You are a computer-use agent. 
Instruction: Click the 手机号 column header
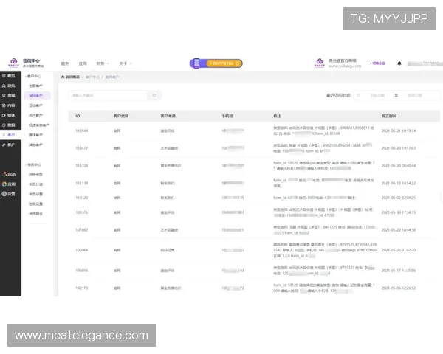coord(227,116)
